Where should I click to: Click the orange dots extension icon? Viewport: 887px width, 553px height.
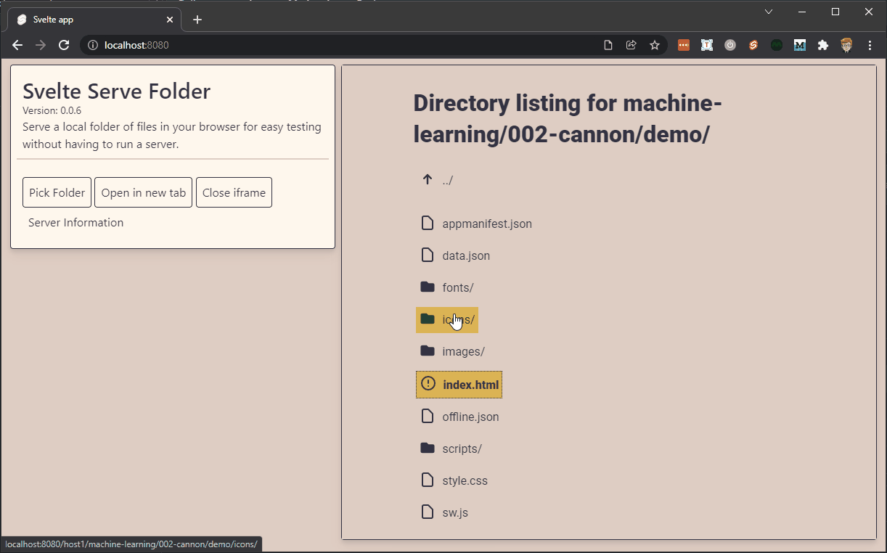click(x=684, y=45)
